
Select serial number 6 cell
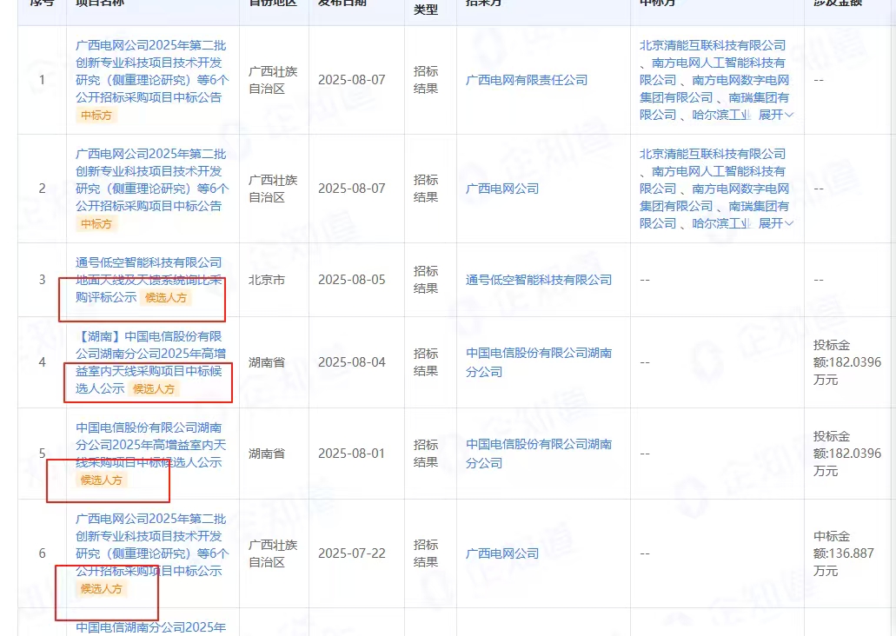[x=42, y=553]
